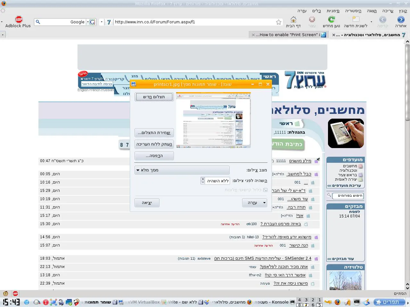The width and height of the screenshot is (410, 307).
Task: Click the Firefox Back arrow button
Action: (x=400, y=20)
